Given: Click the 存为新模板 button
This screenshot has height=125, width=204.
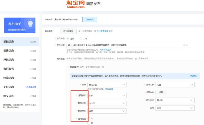Looking at the screenshot, I should click(68, 31).
